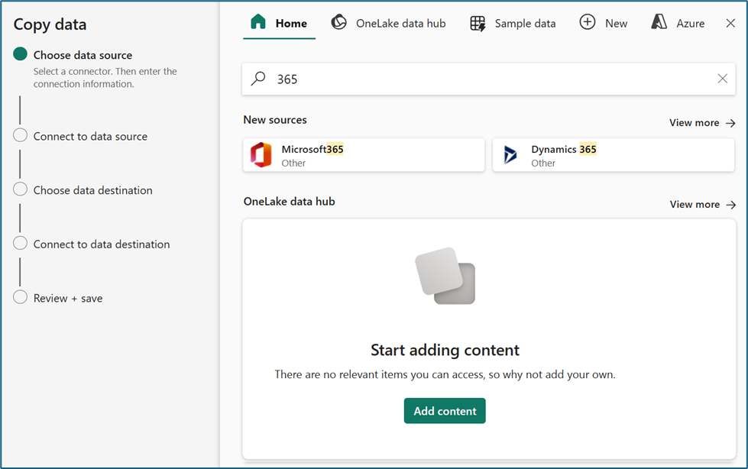Click the New sources section heading
Screen dimensions: 748x469
[275, 120]
